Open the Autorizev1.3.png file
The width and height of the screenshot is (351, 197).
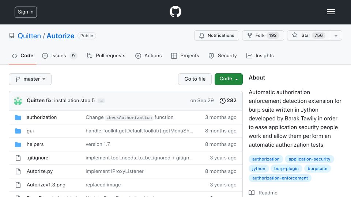46,185
